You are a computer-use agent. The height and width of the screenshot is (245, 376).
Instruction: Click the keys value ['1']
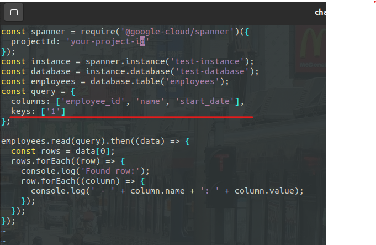[53, 111]
